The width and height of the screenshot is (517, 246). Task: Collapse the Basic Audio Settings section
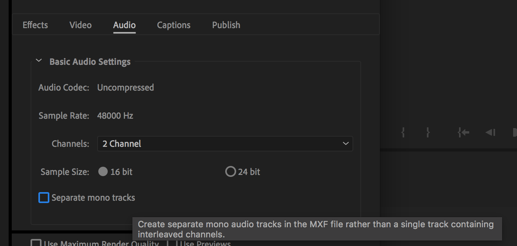coord(38,61)
